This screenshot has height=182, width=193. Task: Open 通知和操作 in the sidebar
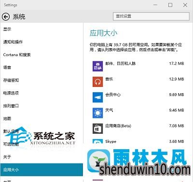13,42
